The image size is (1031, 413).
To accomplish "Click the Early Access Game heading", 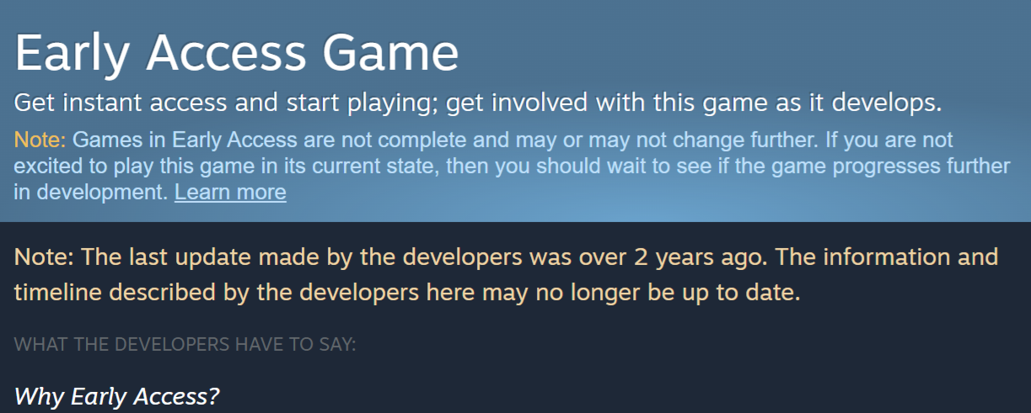I will pos(237,55).
